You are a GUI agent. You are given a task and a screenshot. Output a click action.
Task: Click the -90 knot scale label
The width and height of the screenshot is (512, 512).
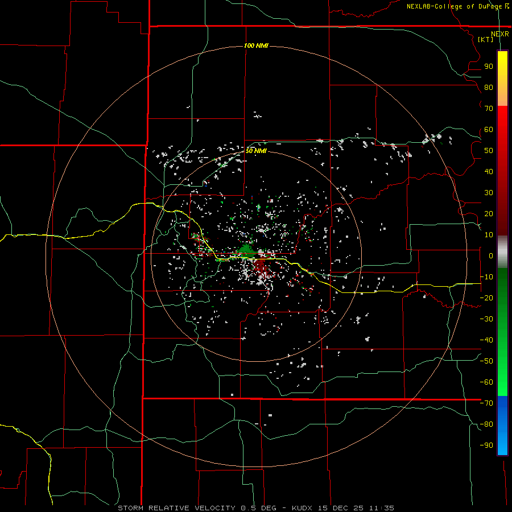(486, 445)
